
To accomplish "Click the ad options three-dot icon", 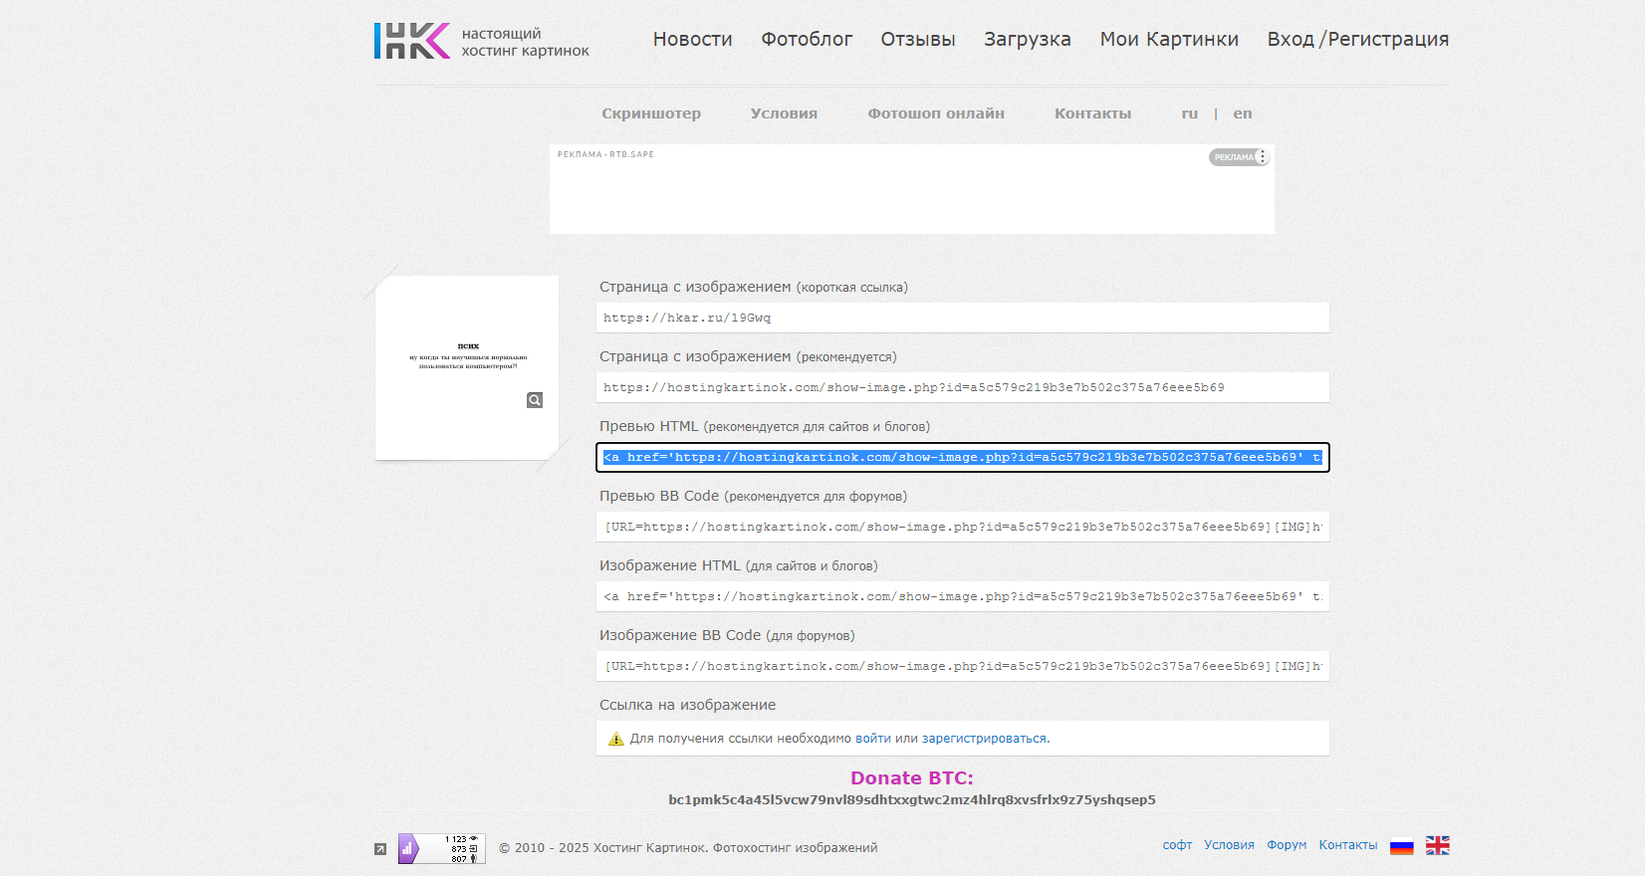I will (1263, 157).
